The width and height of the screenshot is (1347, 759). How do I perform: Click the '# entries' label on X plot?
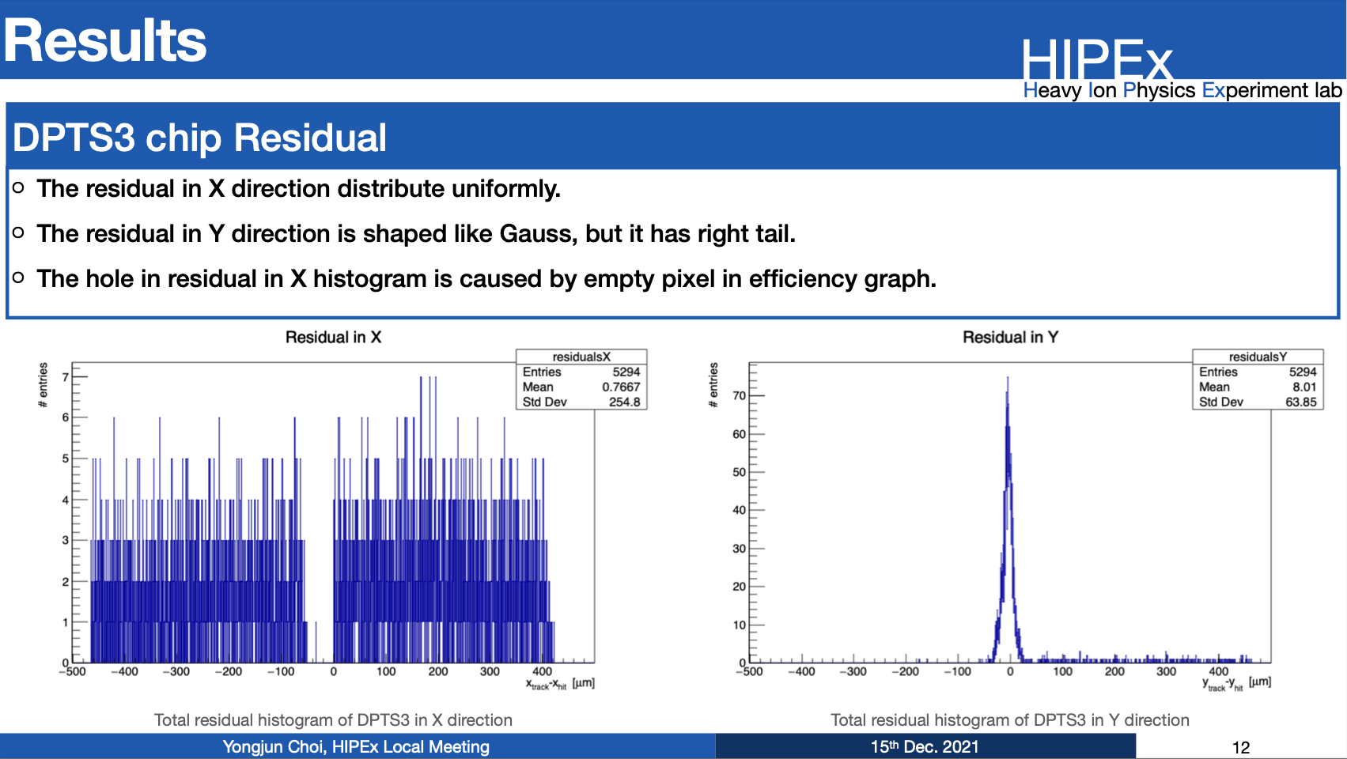click(43, 385)
